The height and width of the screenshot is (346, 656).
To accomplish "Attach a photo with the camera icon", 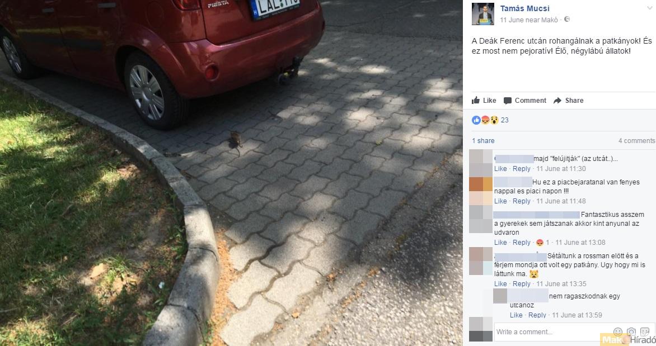I will [631, 332].
